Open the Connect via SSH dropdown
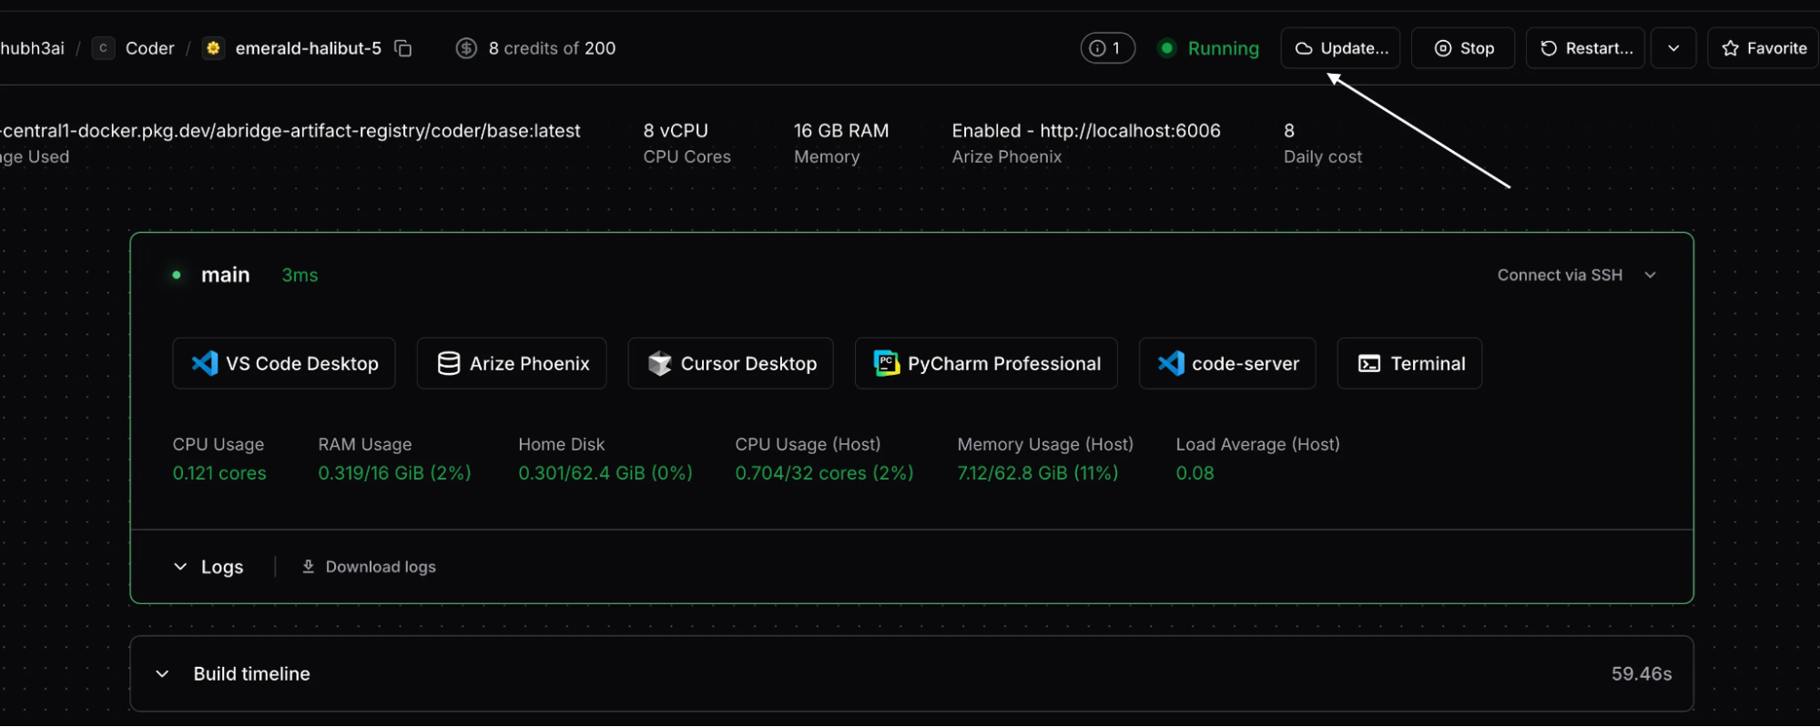The image size is (1820, 727). click(1576, 275)
